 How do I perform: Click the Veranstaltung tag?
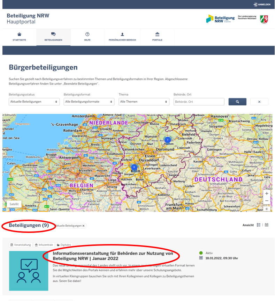tap(21, 245)
